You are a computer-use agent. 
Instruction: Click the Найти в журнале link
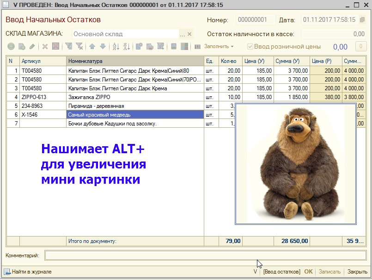(x=32, y=272)
